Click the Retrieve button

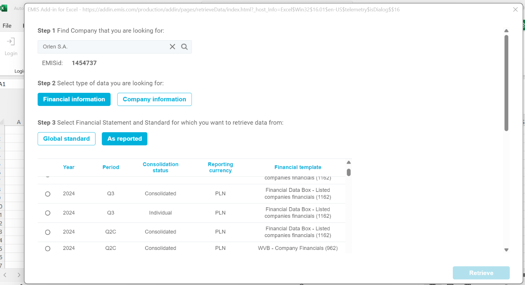(481, 273)
